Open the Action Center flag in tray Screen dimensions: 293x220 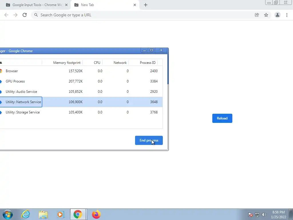250,215
